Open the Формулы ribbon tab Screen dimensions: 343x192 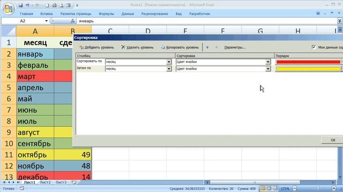106,14
